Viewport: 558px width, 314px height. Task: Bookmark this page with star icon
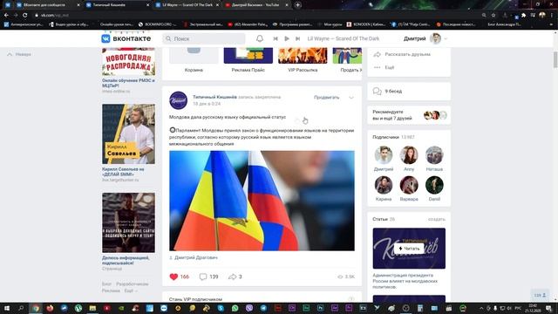click(493, 16)
